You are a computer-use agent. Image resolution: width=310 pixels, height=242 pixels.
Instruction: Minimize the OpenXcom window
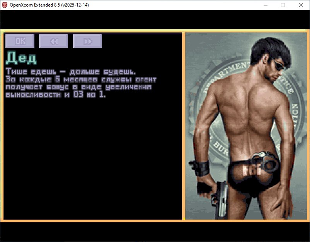(x=266, y=5)
